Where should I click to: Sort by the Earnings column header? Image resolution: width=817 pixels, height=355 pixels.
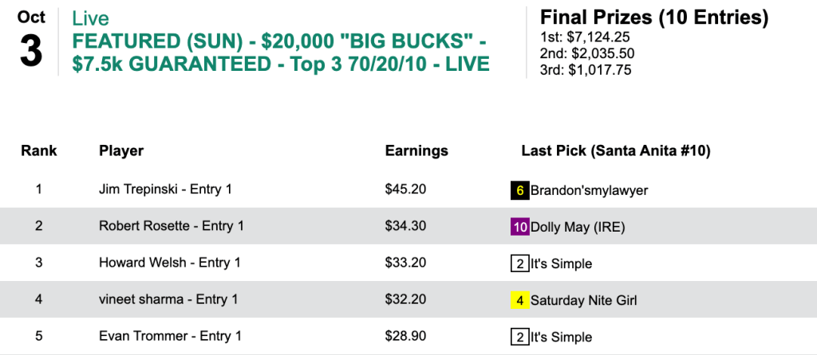click(416, 150)
